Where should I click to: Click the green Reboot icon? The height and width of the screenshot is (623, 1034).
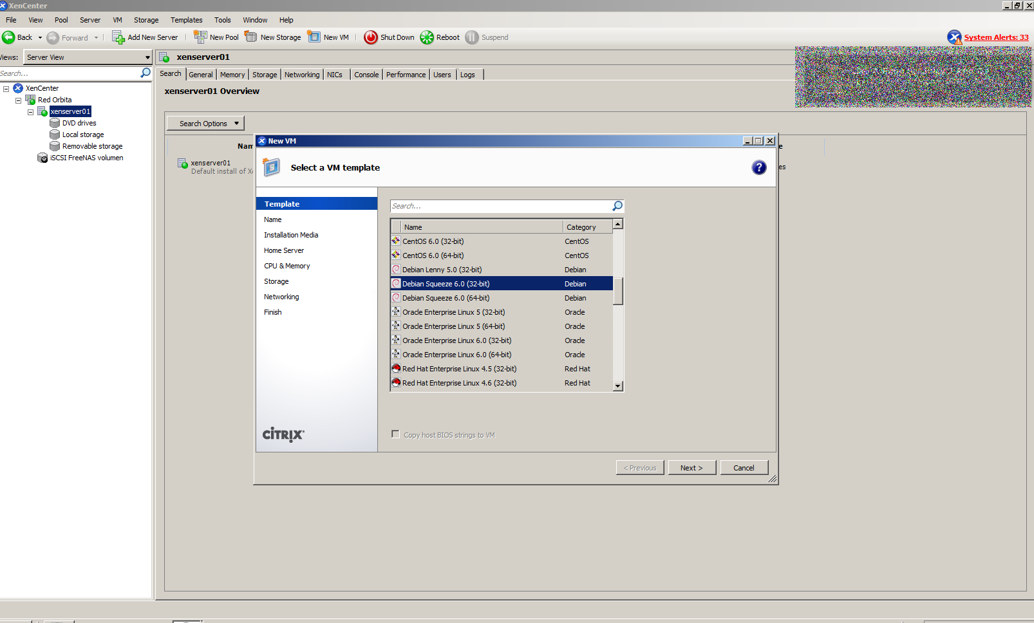point(427,37)
